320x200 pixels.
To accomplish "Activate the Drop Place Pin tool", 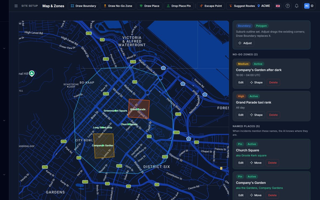I will [x=179, y=6].
